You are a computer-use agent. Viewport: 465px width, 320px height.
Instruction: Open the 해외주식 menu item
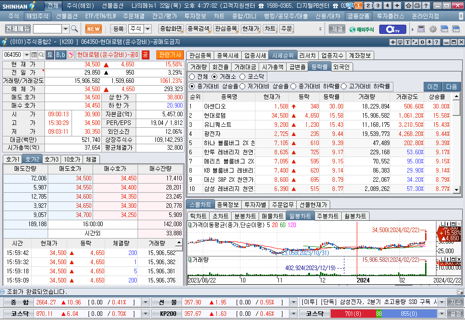(37, 16)
